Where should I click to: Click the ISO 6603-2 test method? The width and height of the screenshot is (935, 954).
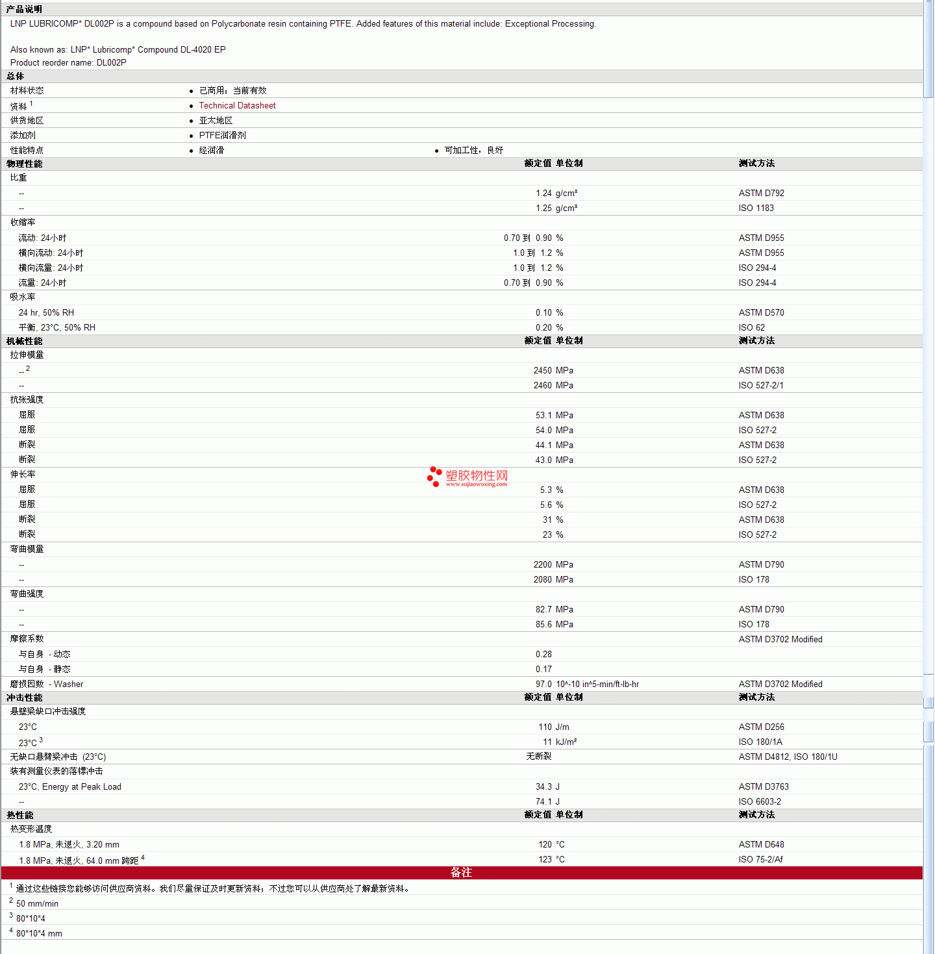(x=760, y=801)
